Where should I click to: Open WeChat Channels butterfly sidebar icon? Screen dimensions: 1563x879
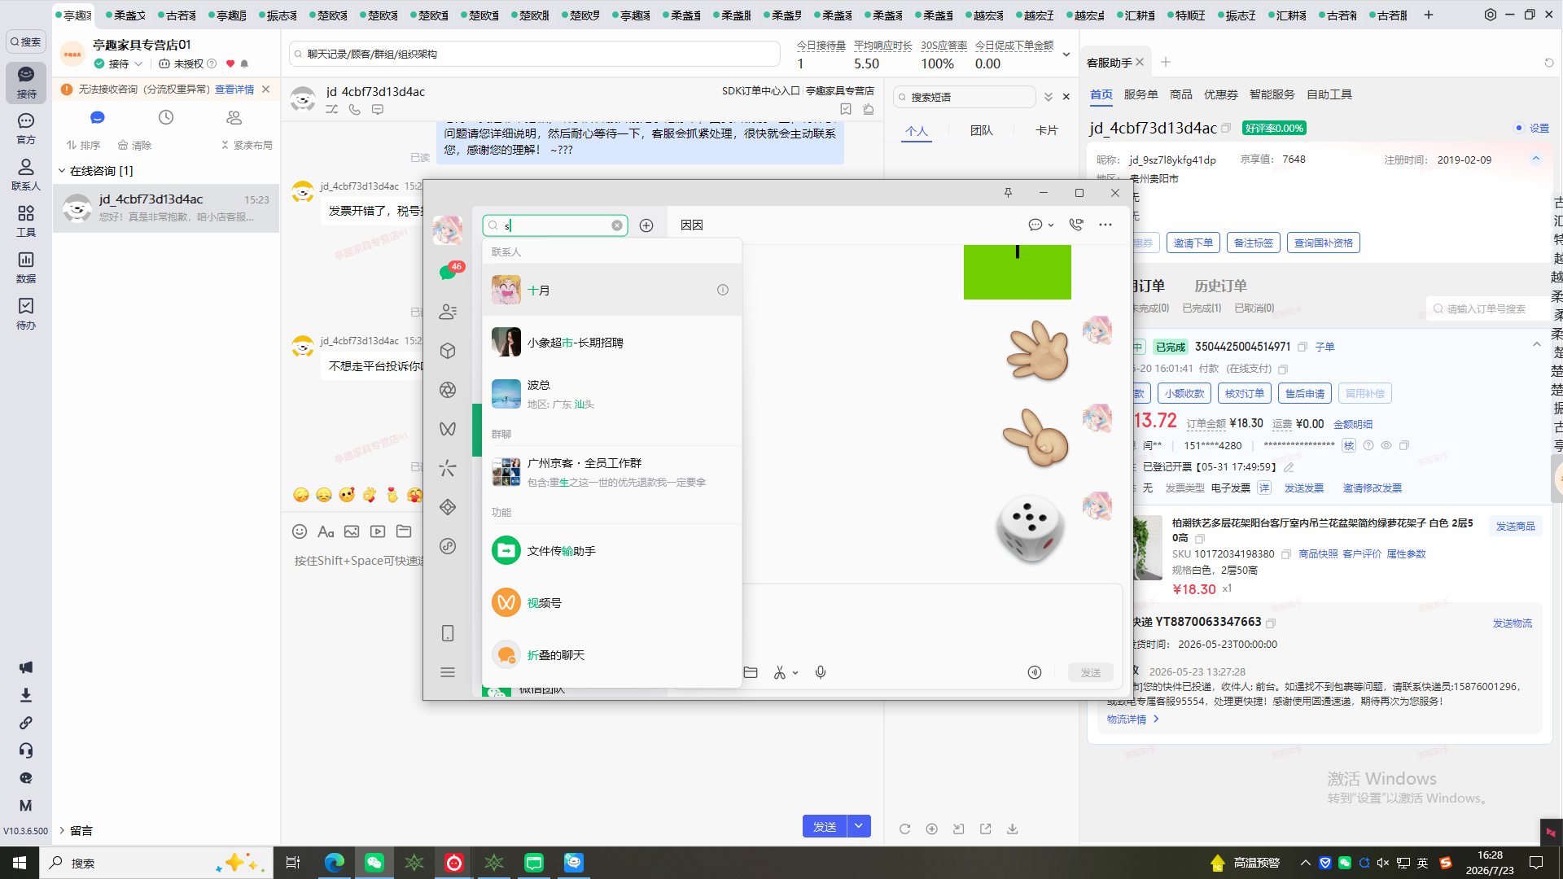pyautogui.click(x=448, y=429)
